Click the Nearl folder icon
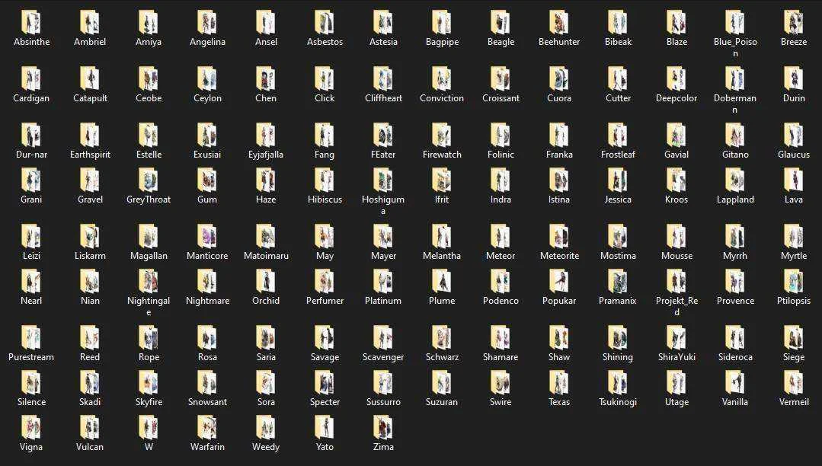The height and width of the screenshot is (466, 822). [x=31, y=282]
